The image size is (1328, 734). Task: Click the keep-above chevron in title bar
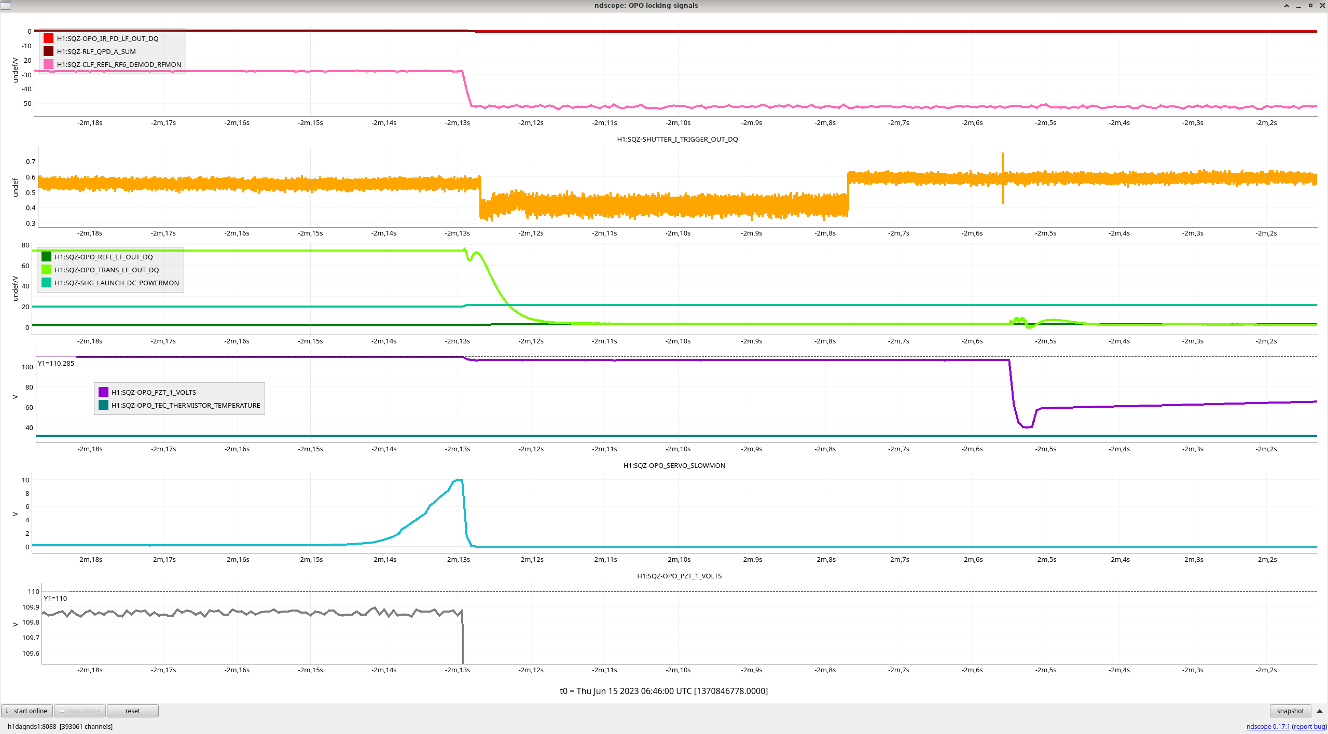(1286, 6)
